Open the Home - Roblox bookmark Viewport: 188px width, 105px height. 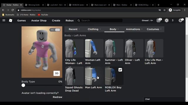pyautogui.click(x=26, y=15)
